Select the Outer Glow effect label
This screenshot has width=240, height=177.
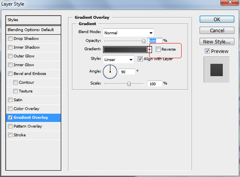coord(24,56)
